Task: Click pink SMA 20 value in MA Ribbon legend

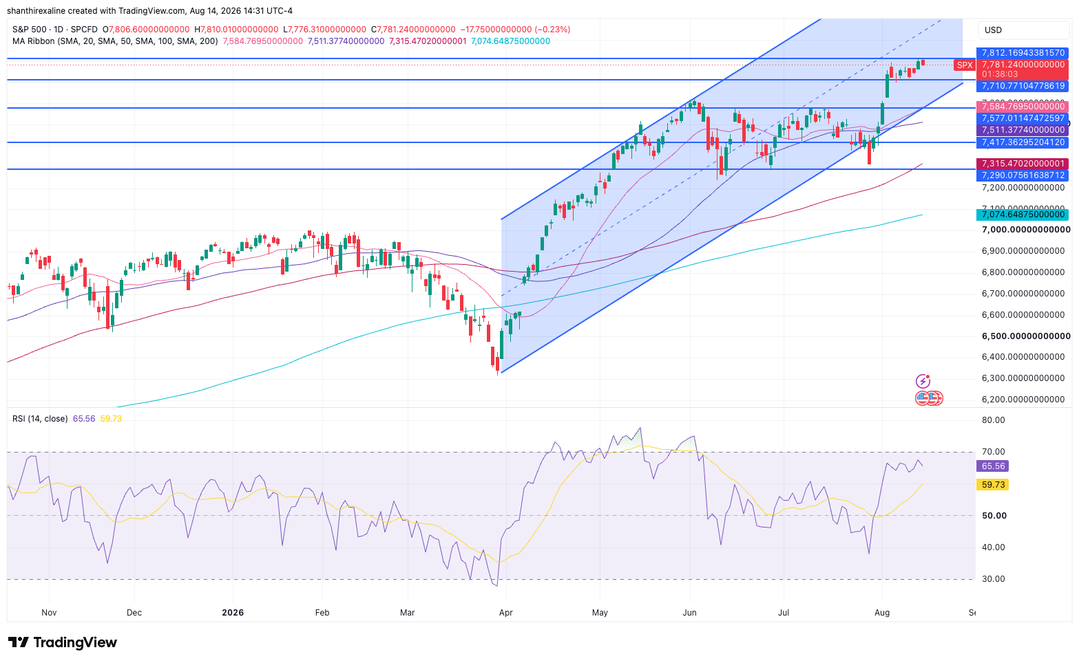Action: tap(263, 41)
